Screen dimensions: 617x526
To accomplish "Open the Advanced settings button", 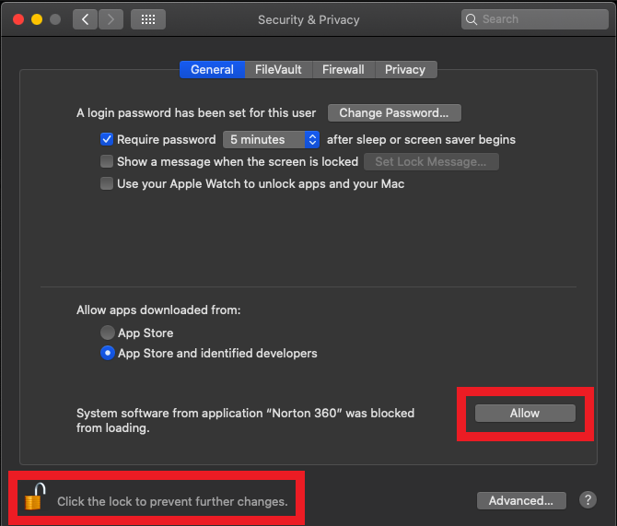I will pos(521,501).
